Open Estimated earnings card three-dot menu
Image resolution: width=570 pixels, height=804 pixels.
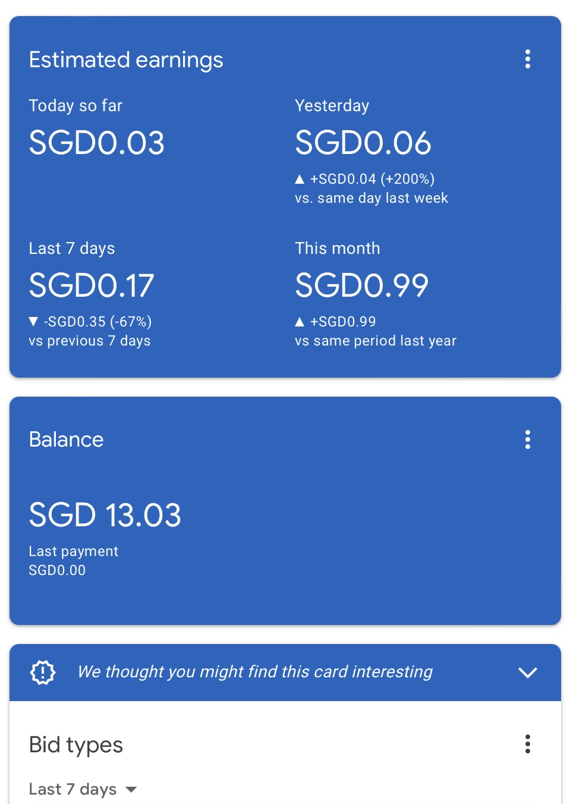[x=527, y=59]
